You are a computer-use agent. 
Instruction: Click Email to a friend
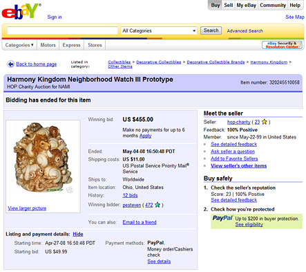pos(140,222)
